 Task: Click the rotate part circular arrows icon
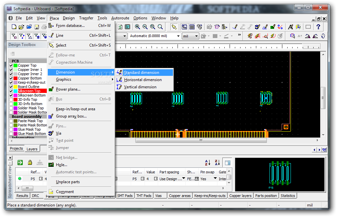pos(323,36)
